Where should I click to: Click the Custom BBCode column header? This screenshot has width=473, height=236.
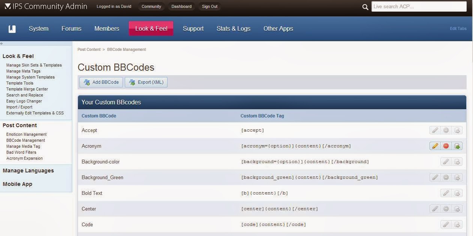pos(99,116)
